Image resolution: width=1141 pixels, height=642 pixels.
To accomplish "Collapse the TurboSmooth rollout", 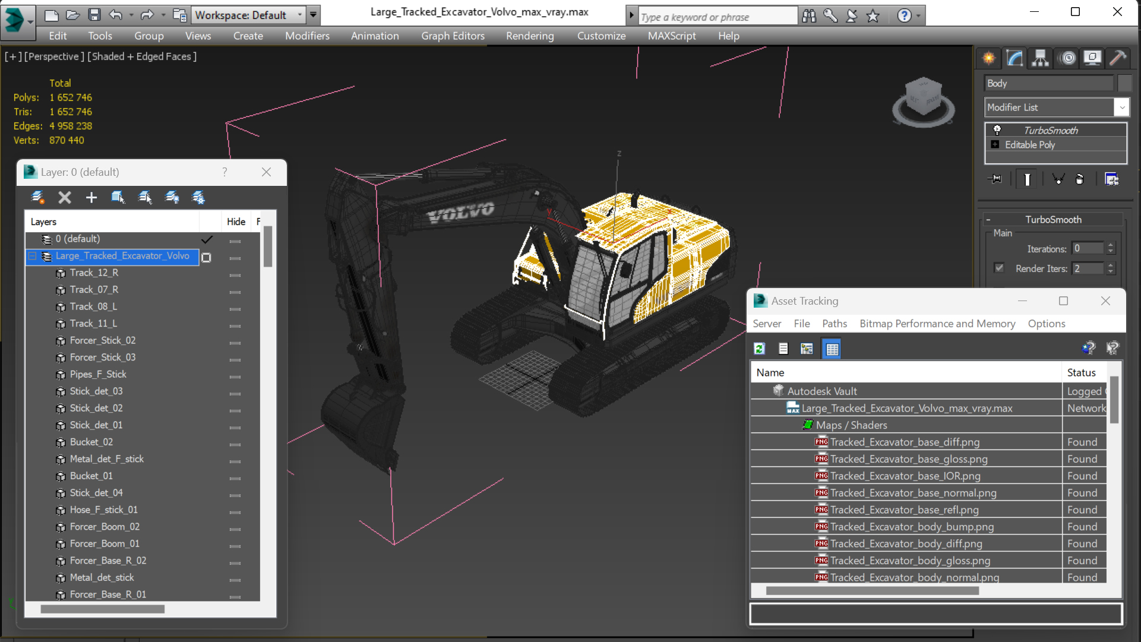I will click(988, 219).
